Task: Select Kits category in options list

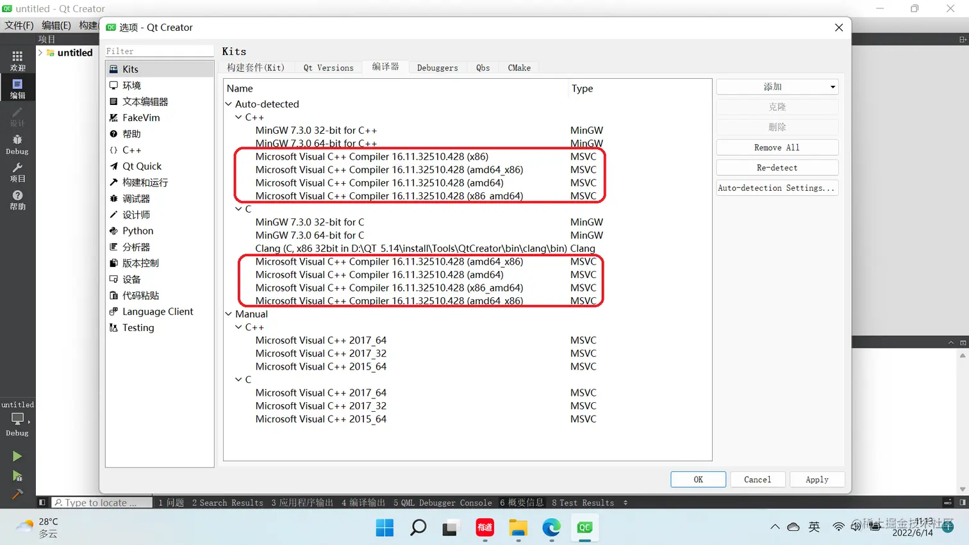Action: [x=160, y=69]
